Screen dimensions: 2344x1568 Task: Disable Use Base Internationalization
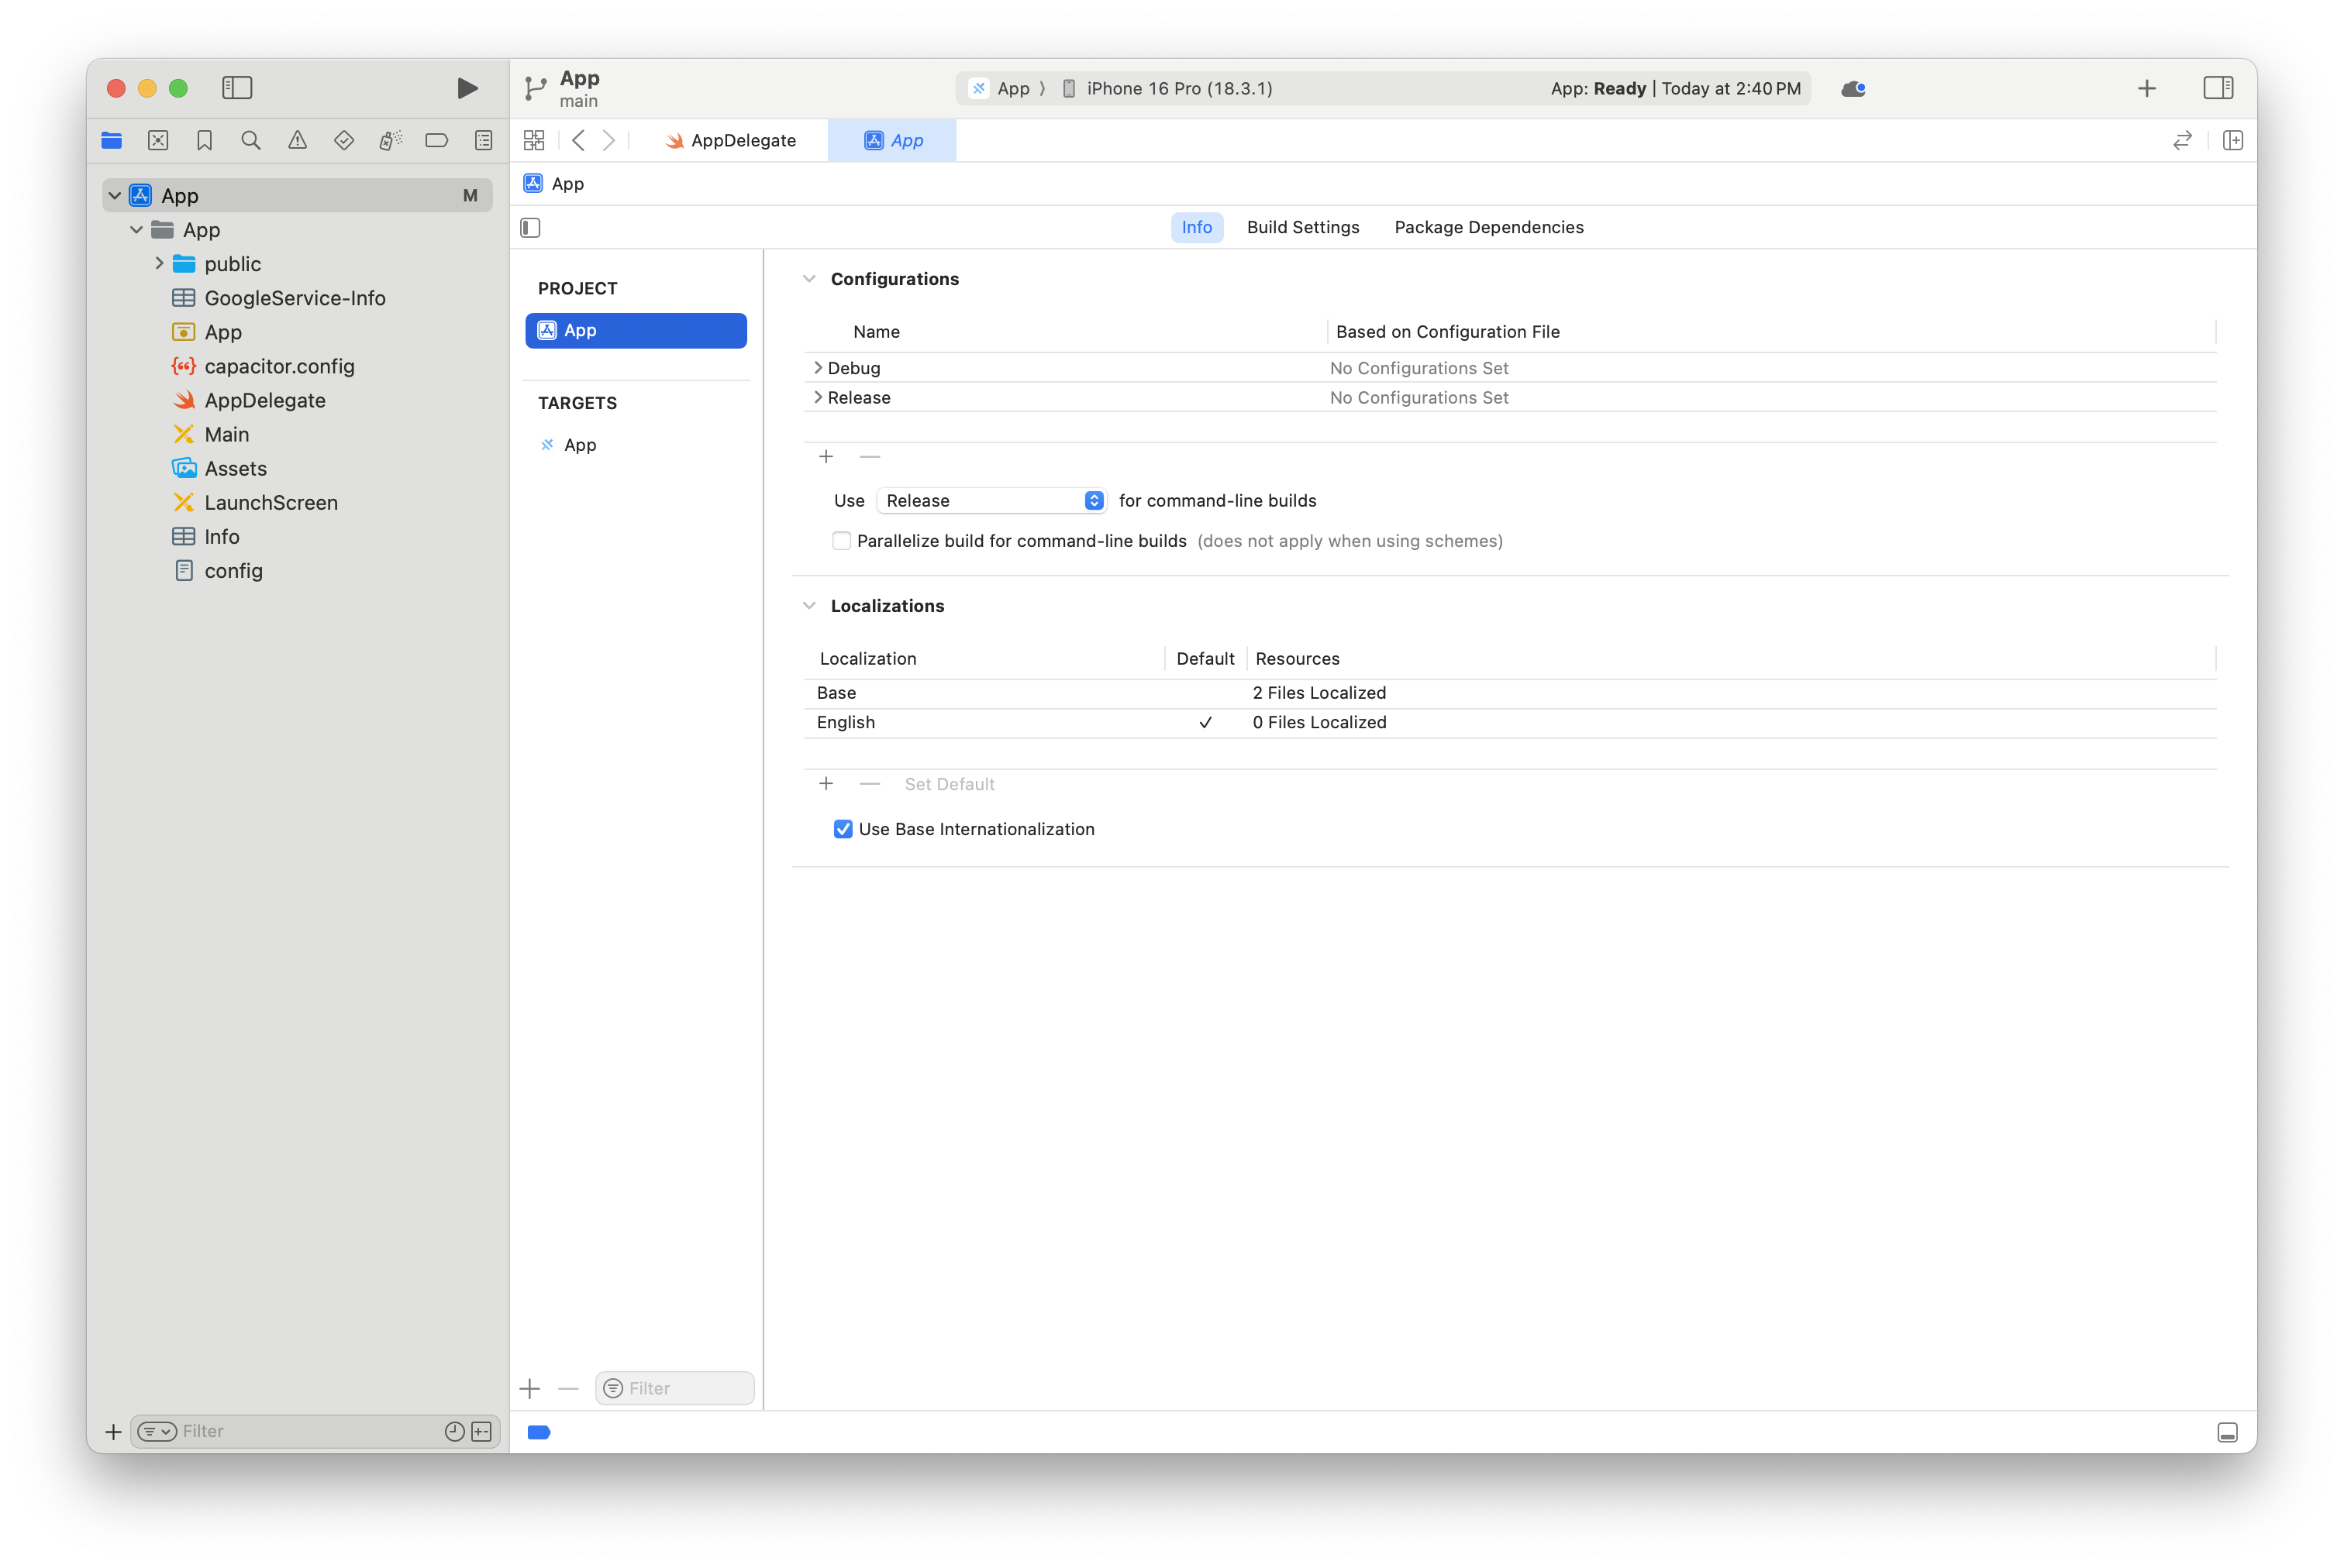843,829
